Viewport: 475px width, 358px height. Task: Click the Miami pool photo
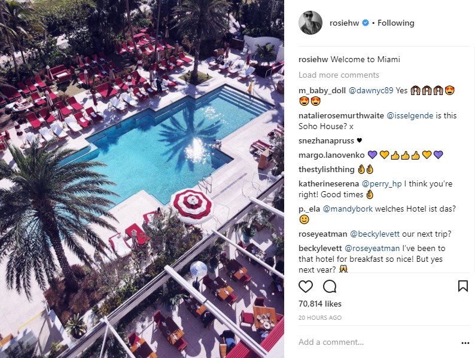coord(142,179)
